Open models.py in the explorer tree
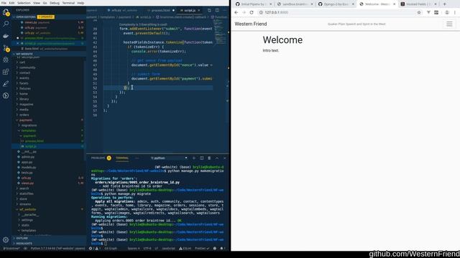Viewport: 460px width, 258px height. tap(29, 168)
